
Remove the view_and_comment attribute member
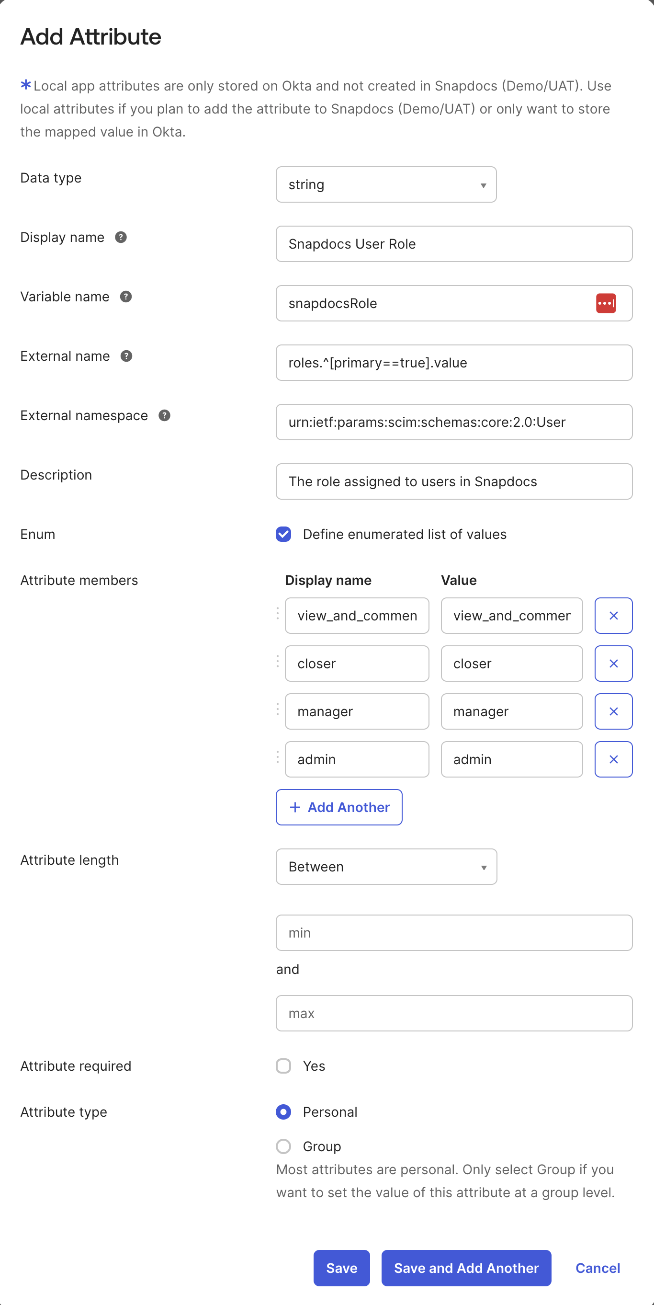(613, 616)
